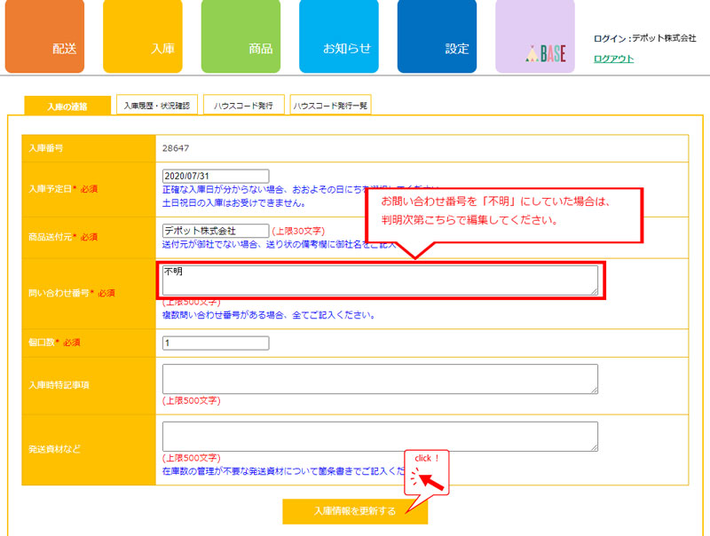Open the 配送 navigation tile
The height and width of the screenshot is (536, 710).
coord(44,37)
